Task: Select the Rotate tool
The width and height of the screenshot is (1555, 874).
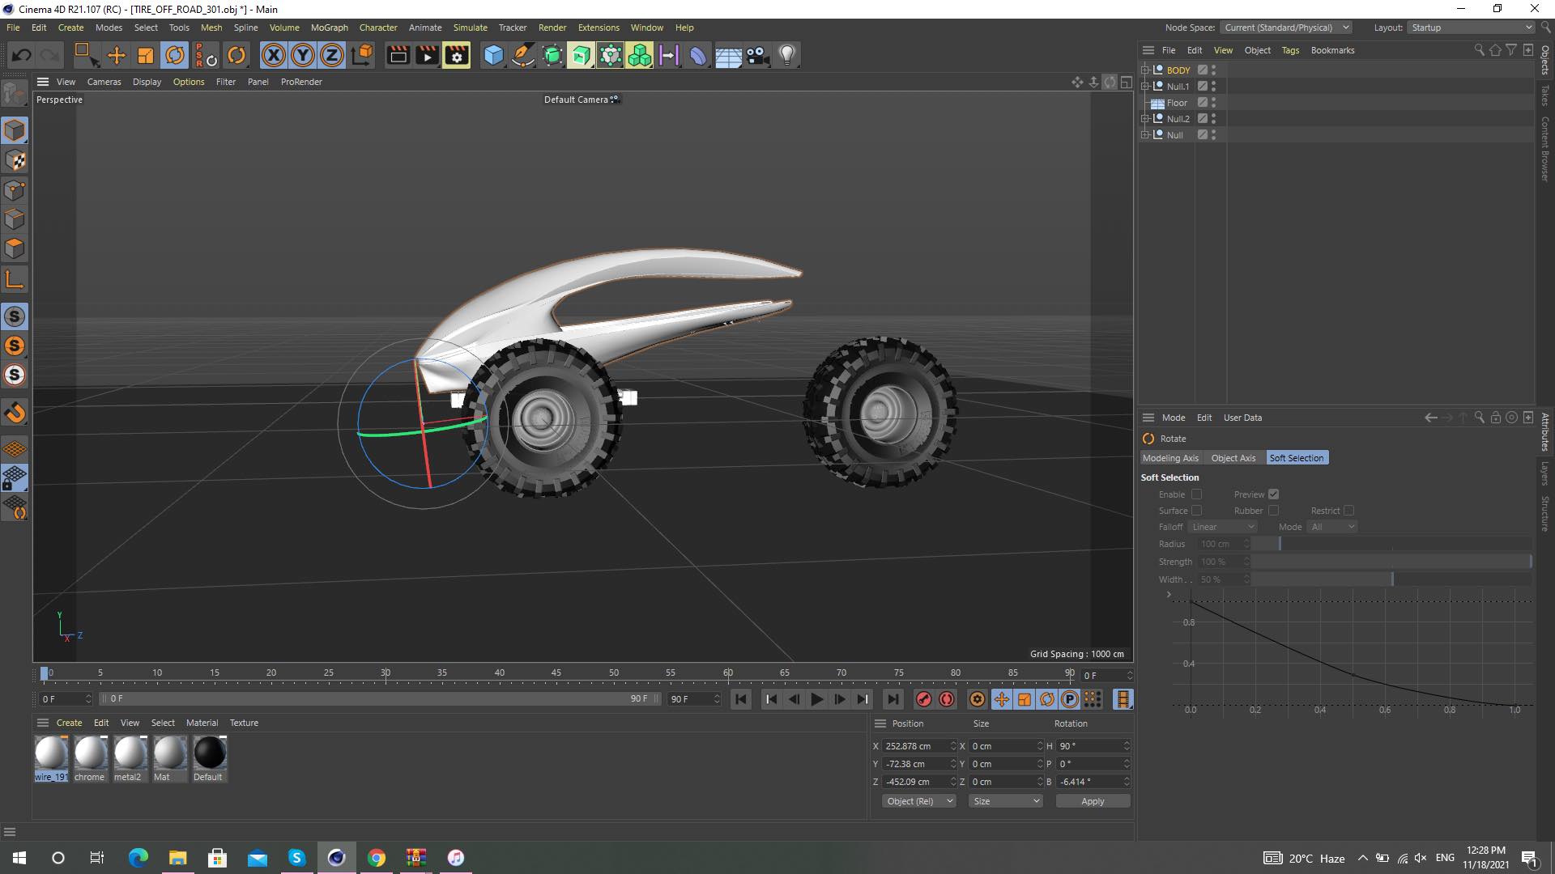Action: (x=175, y=55)
